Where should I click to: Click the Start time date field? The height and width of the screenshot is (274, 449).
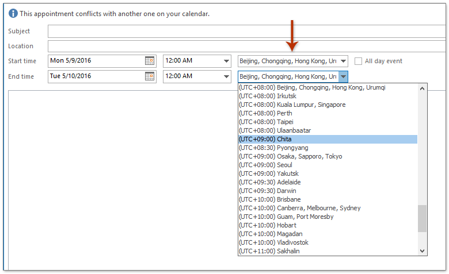click(96, 61)
